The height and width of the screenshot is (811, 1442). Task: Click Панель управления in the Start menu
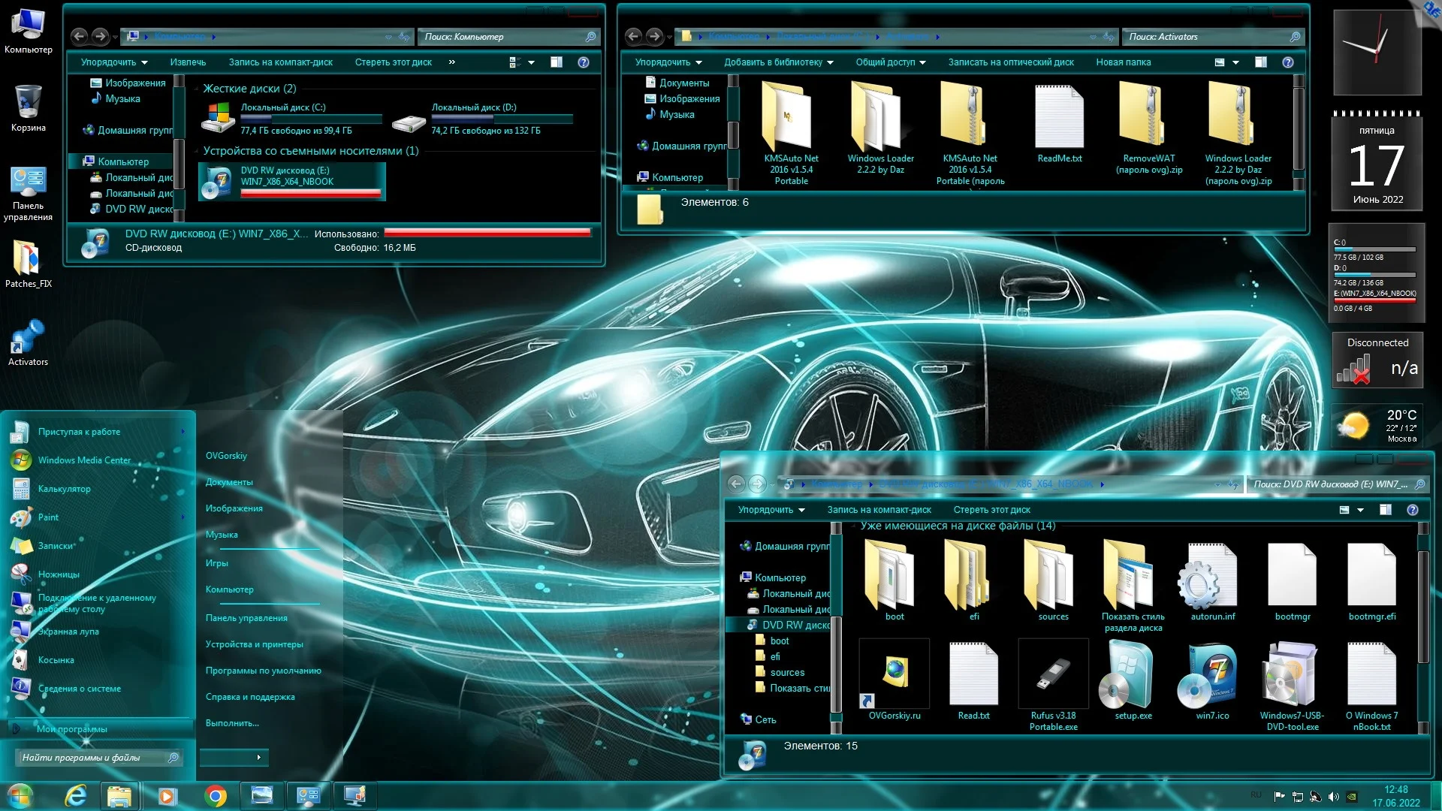click(246, 618)
